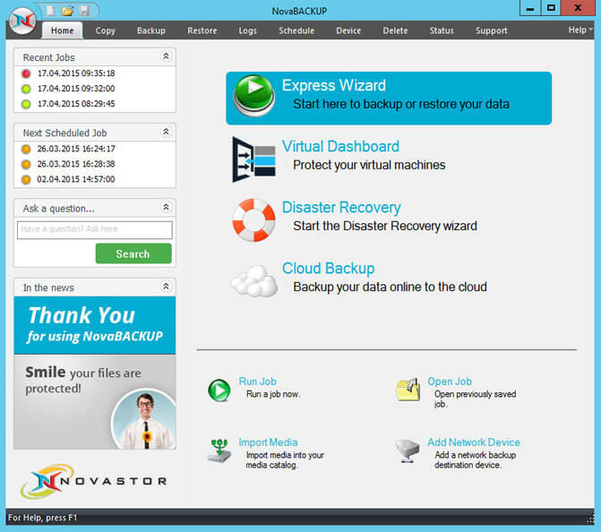Screen dimensions: 601x532
Task: Collapse the In the news panel
Action: coord(166,287)
